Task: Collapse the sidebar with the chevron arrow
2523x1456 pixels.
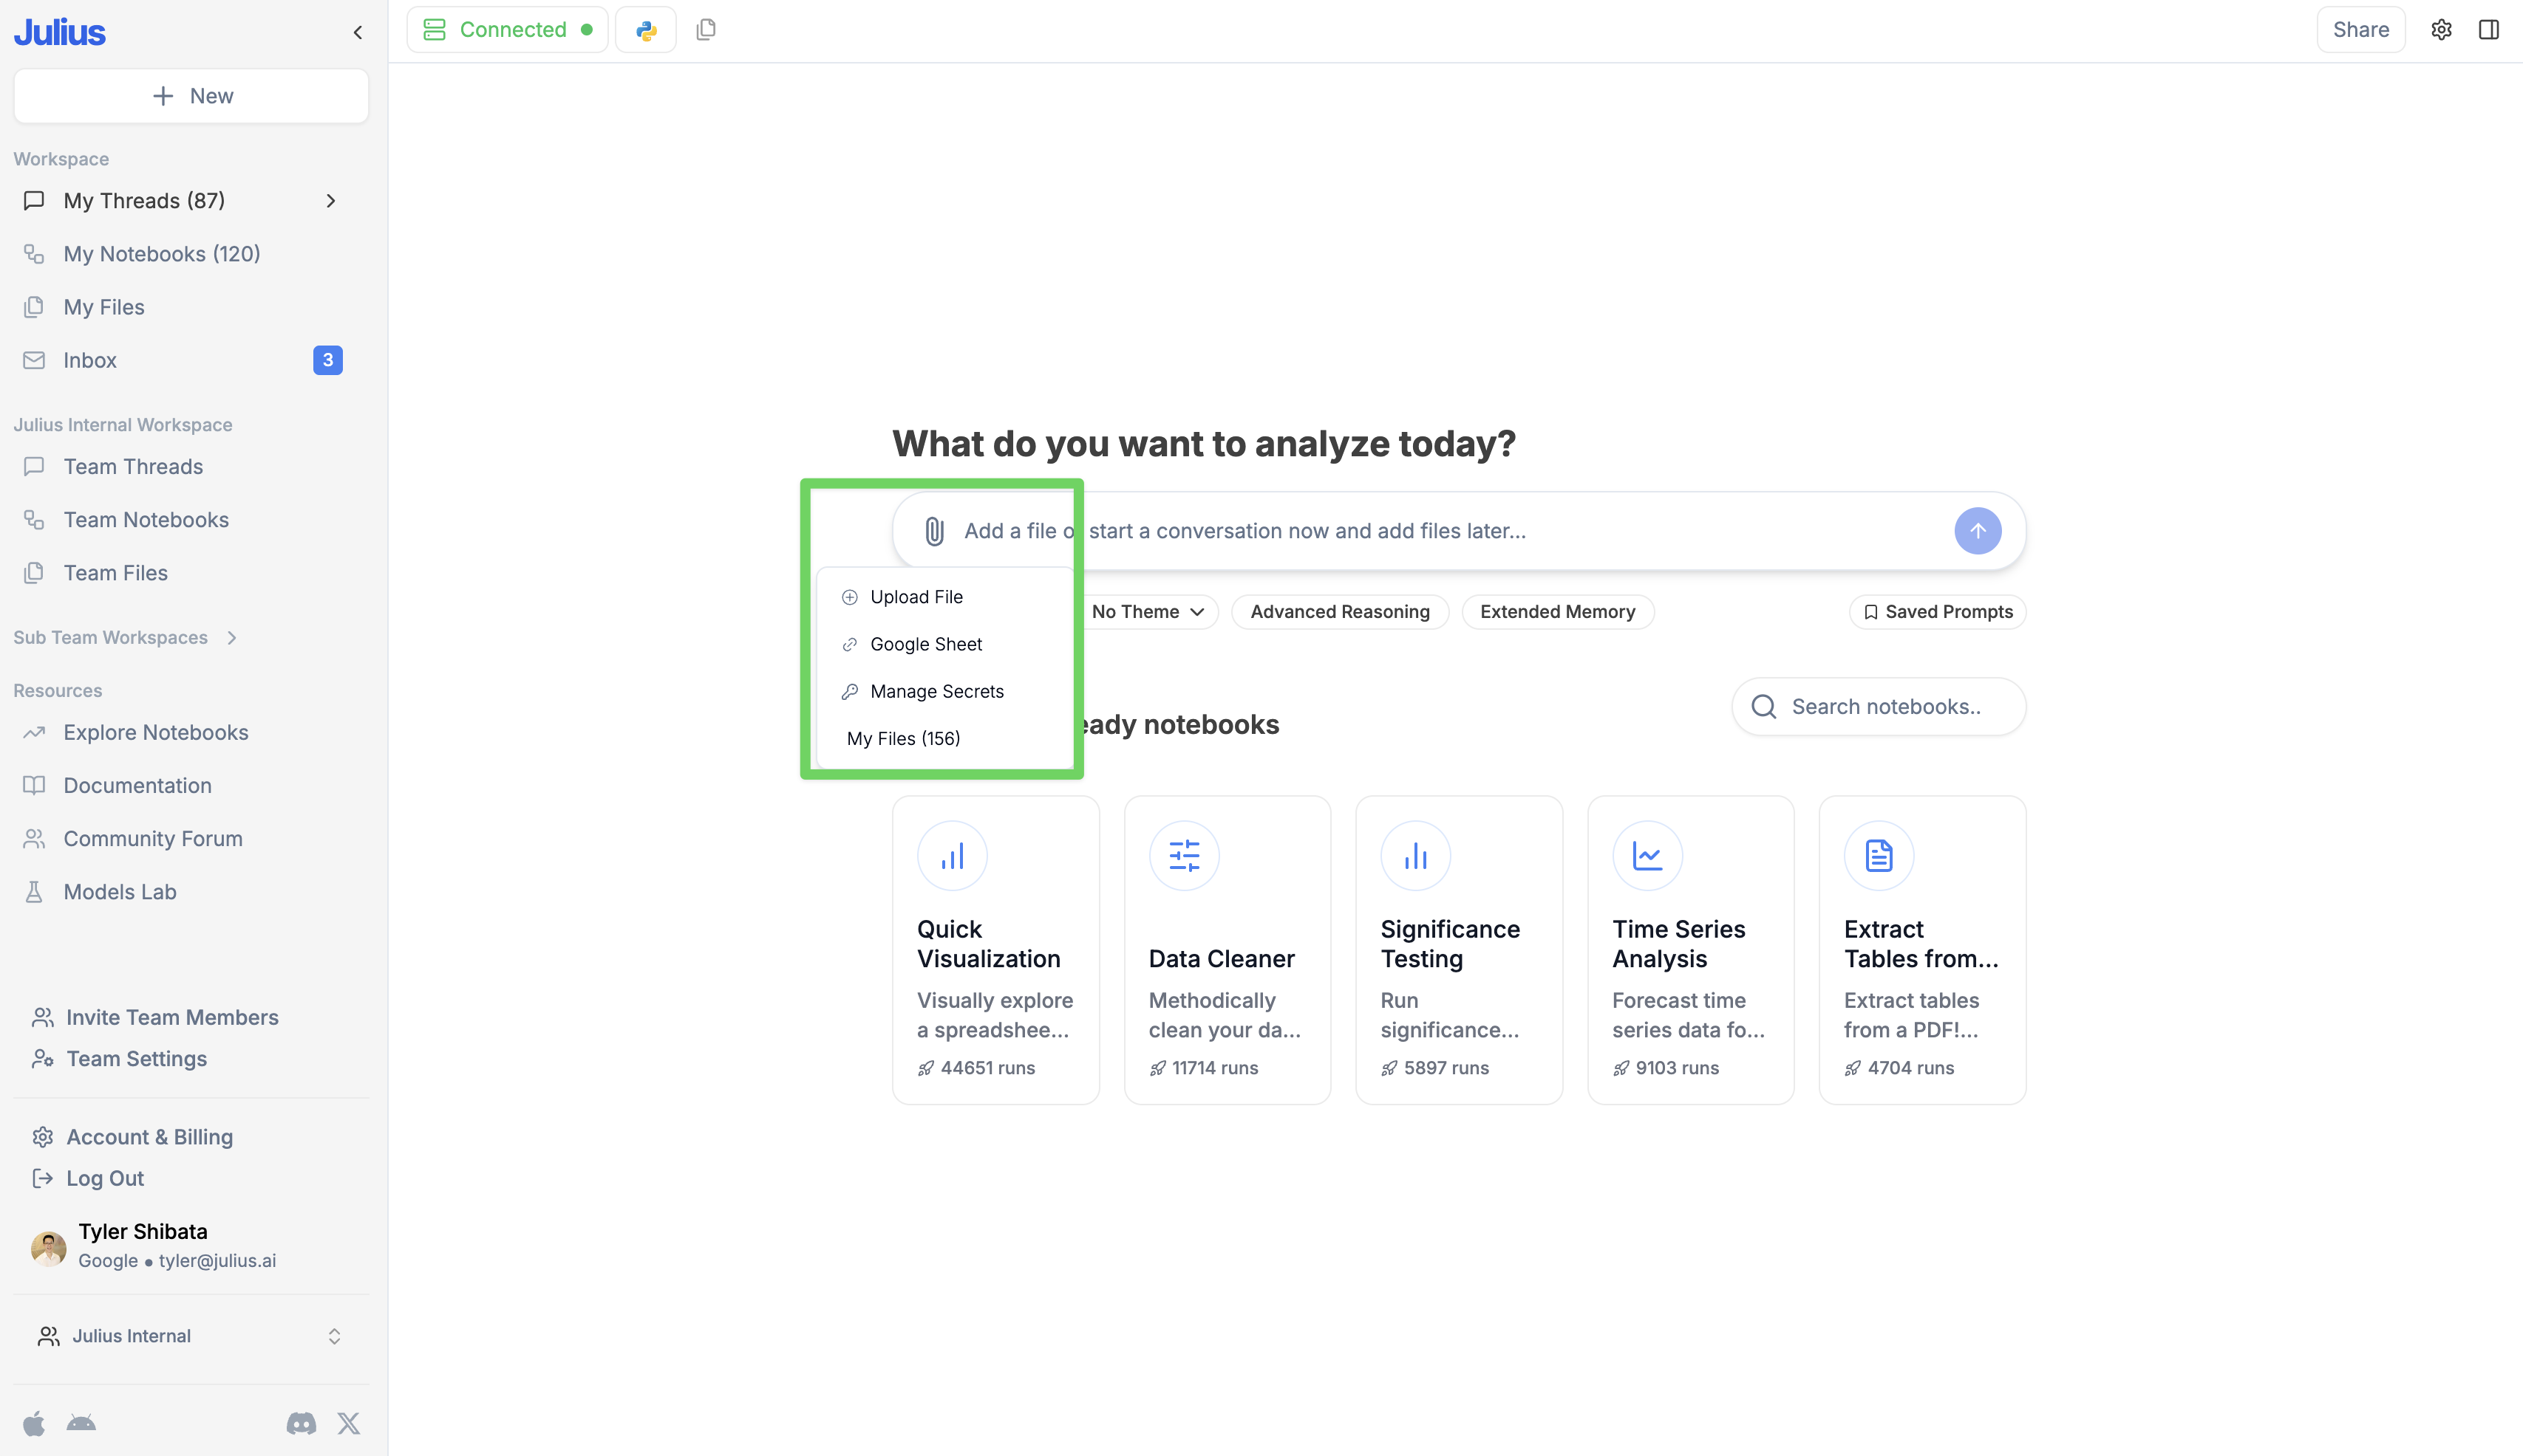Action: coord(357,32)
